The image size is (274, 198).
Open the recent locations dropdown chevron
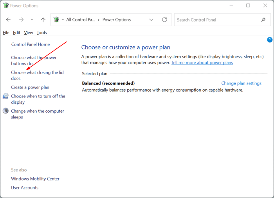(32, 19)
